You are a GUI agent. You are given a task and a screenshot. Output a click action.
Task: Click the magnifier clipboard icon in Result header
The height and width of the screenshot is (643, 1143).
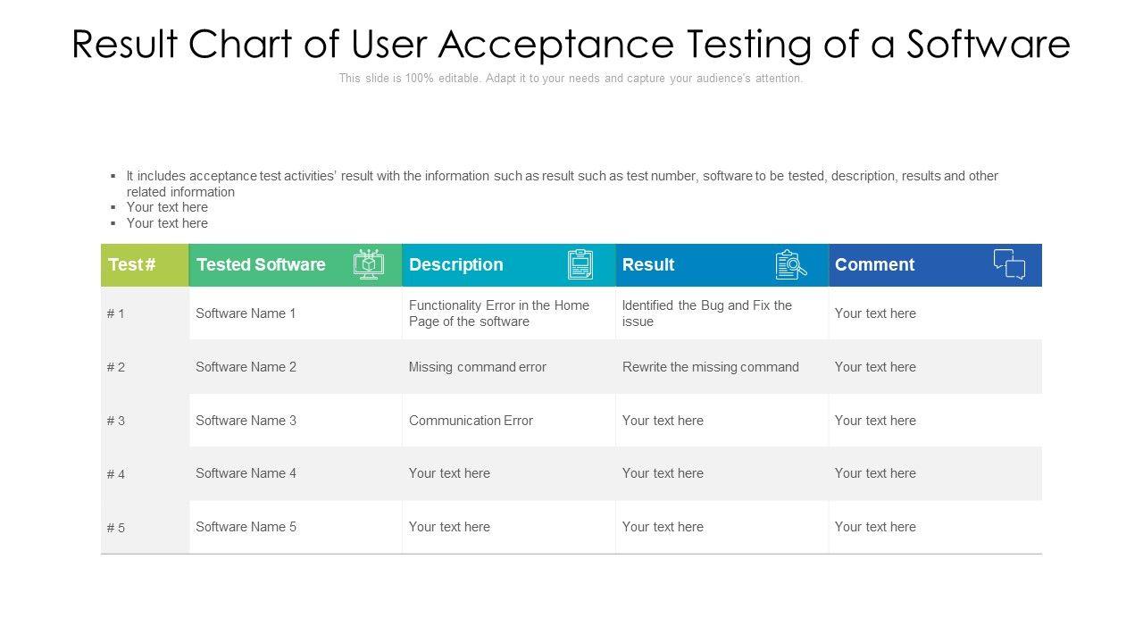(x=791, y=264)
